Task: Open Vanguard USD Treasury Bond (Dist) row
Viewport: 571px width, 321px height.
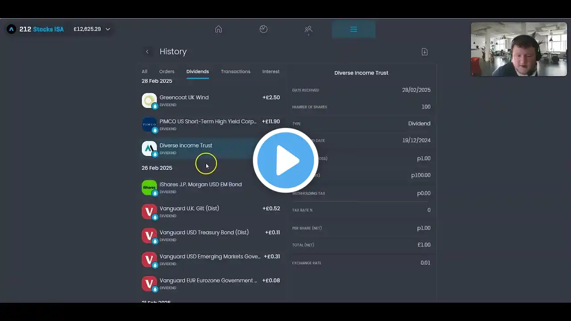Action: pyautogui.click(x=211, y=236)
